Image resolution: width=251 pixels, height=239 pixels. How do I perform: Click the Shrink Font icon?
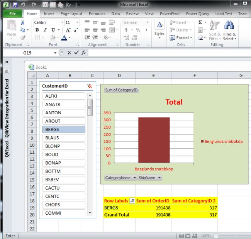pyautogui.click(x=76, y=30)
